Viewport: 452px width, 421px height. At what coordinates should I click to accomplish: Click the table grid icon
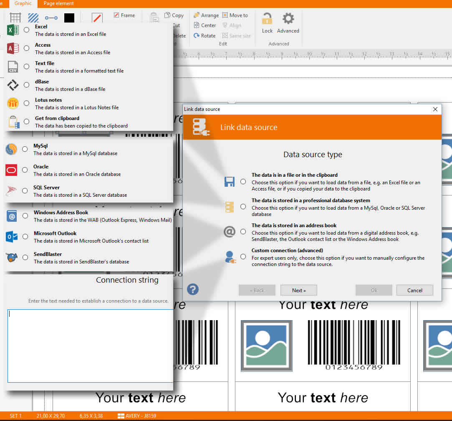click(x=15, y=18)
